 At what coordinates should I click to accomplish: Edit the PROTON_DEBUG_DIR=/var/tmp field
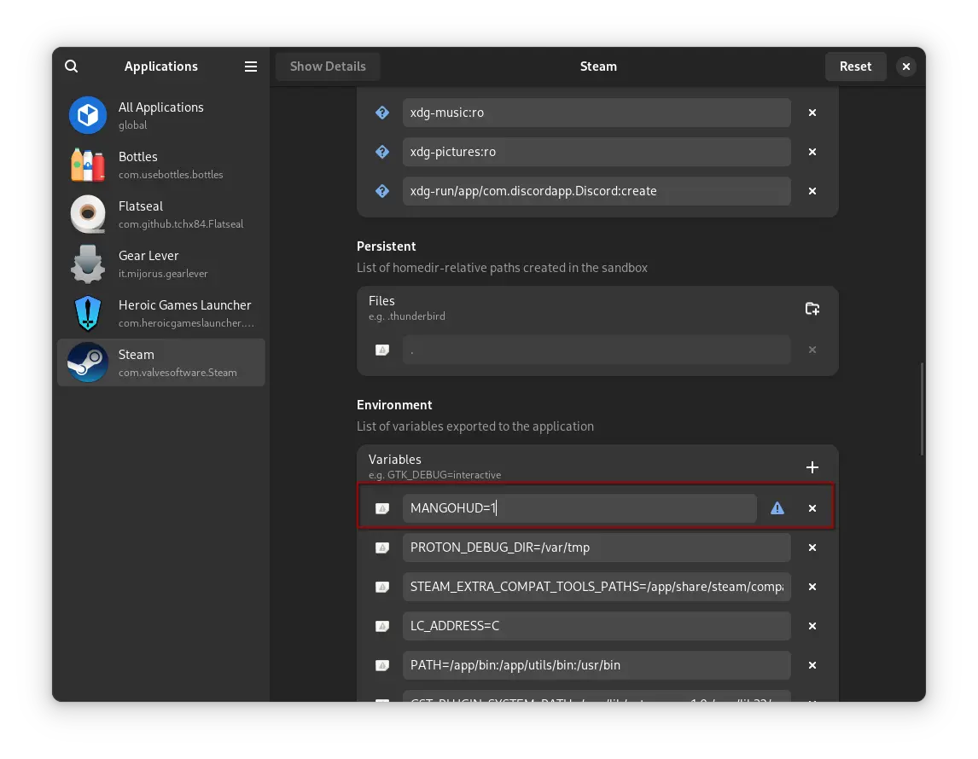coord(597,548)
